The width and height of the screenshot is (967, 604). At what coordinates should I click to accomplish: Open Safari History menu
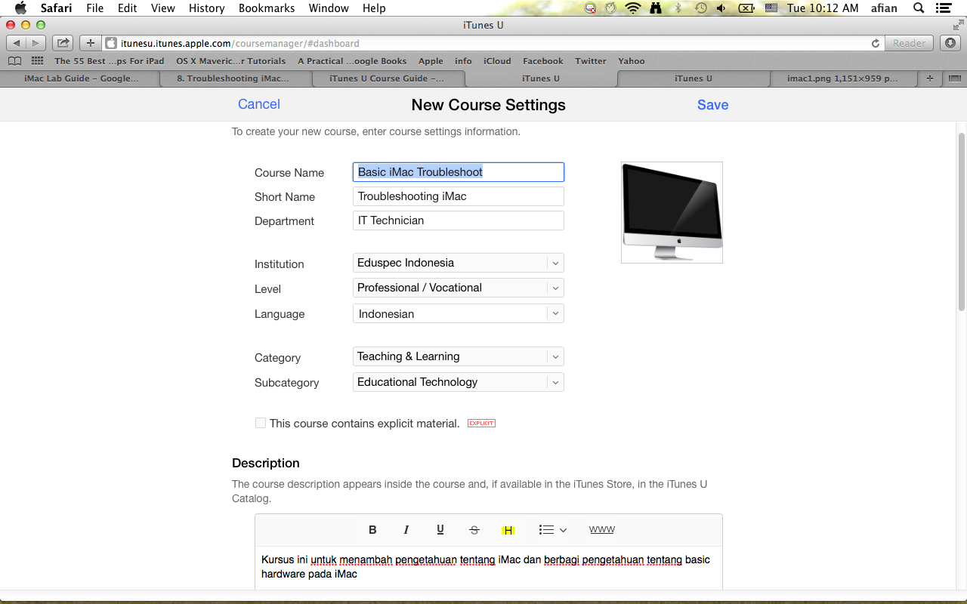(x=207, y=8)
